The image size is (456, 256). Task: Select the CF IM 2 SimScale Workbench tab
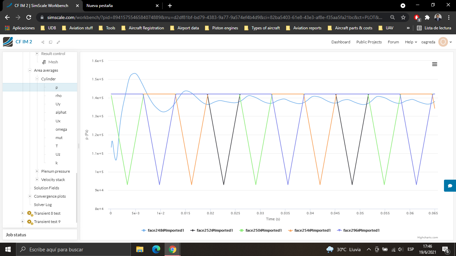pyautogui.click(x=42, y=6)
